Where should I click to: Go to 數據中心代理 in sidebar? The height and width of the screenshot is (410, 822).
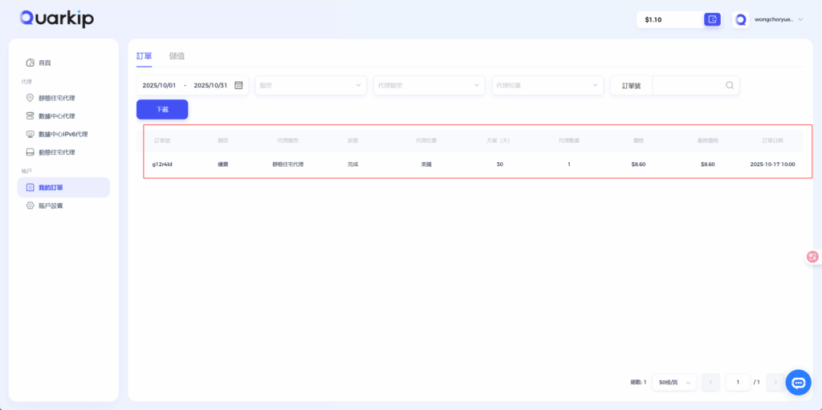(x=56, y=116)
